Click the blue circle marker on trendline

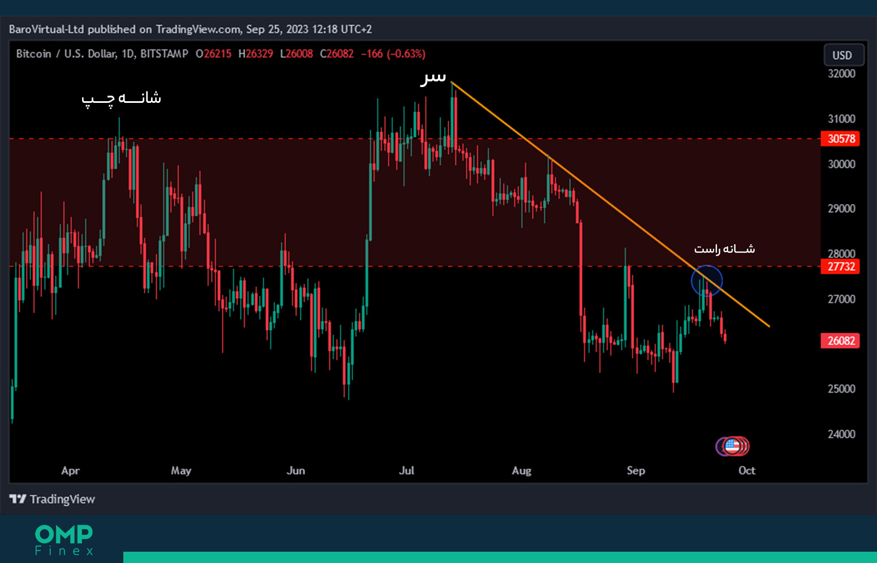coord(707,281)
